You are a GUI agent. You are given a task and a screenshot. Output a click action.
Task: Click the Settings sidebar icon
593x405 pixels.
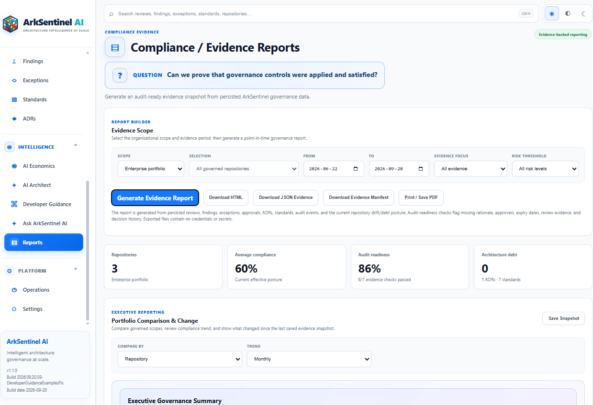point(14,309)
